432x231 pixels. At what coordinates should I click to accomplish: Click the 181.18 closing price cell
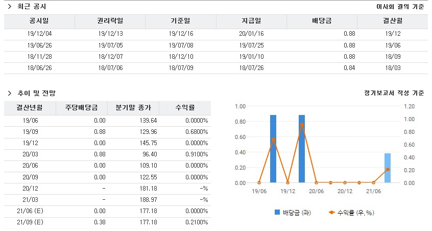coord(148,189)
